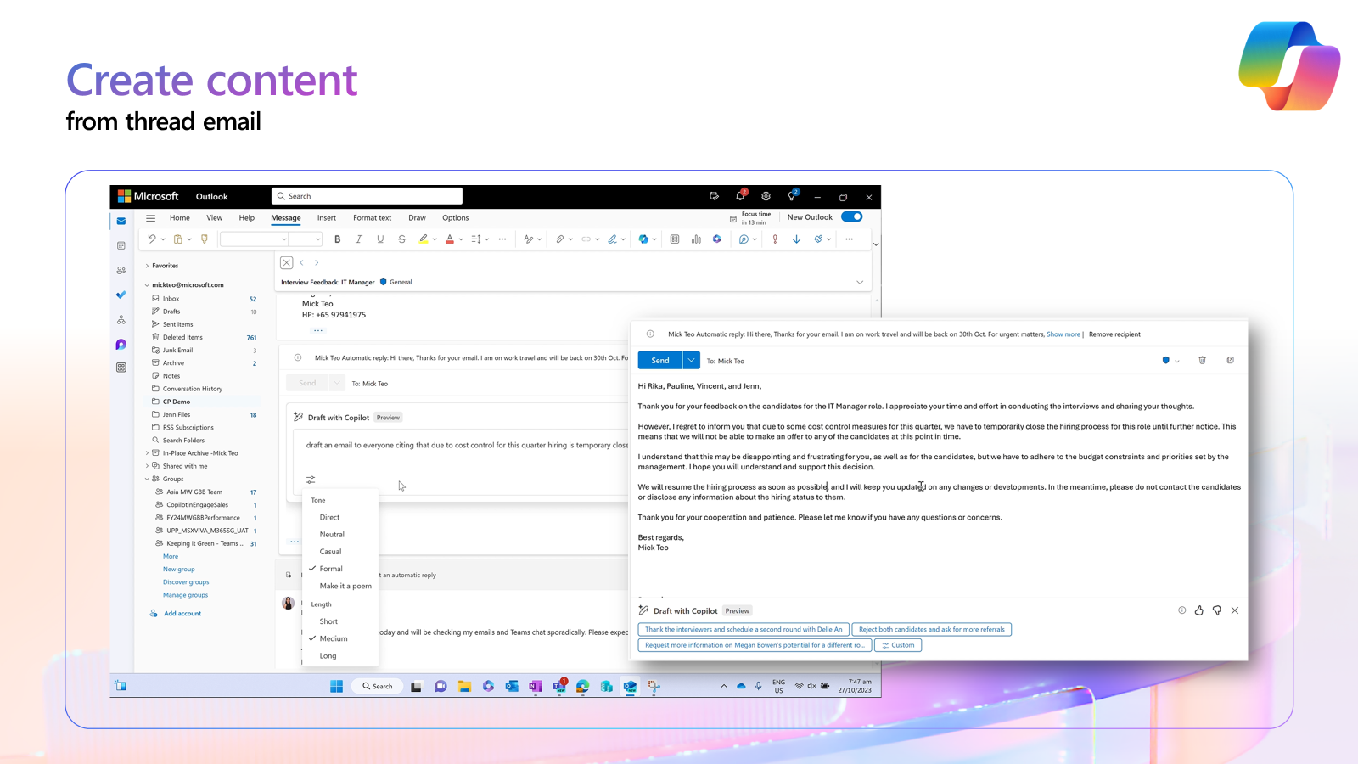Viewport: 1358px width, 764px height.
Task: Discard draft with the trash icon
Action: (x=1202, y=360)
